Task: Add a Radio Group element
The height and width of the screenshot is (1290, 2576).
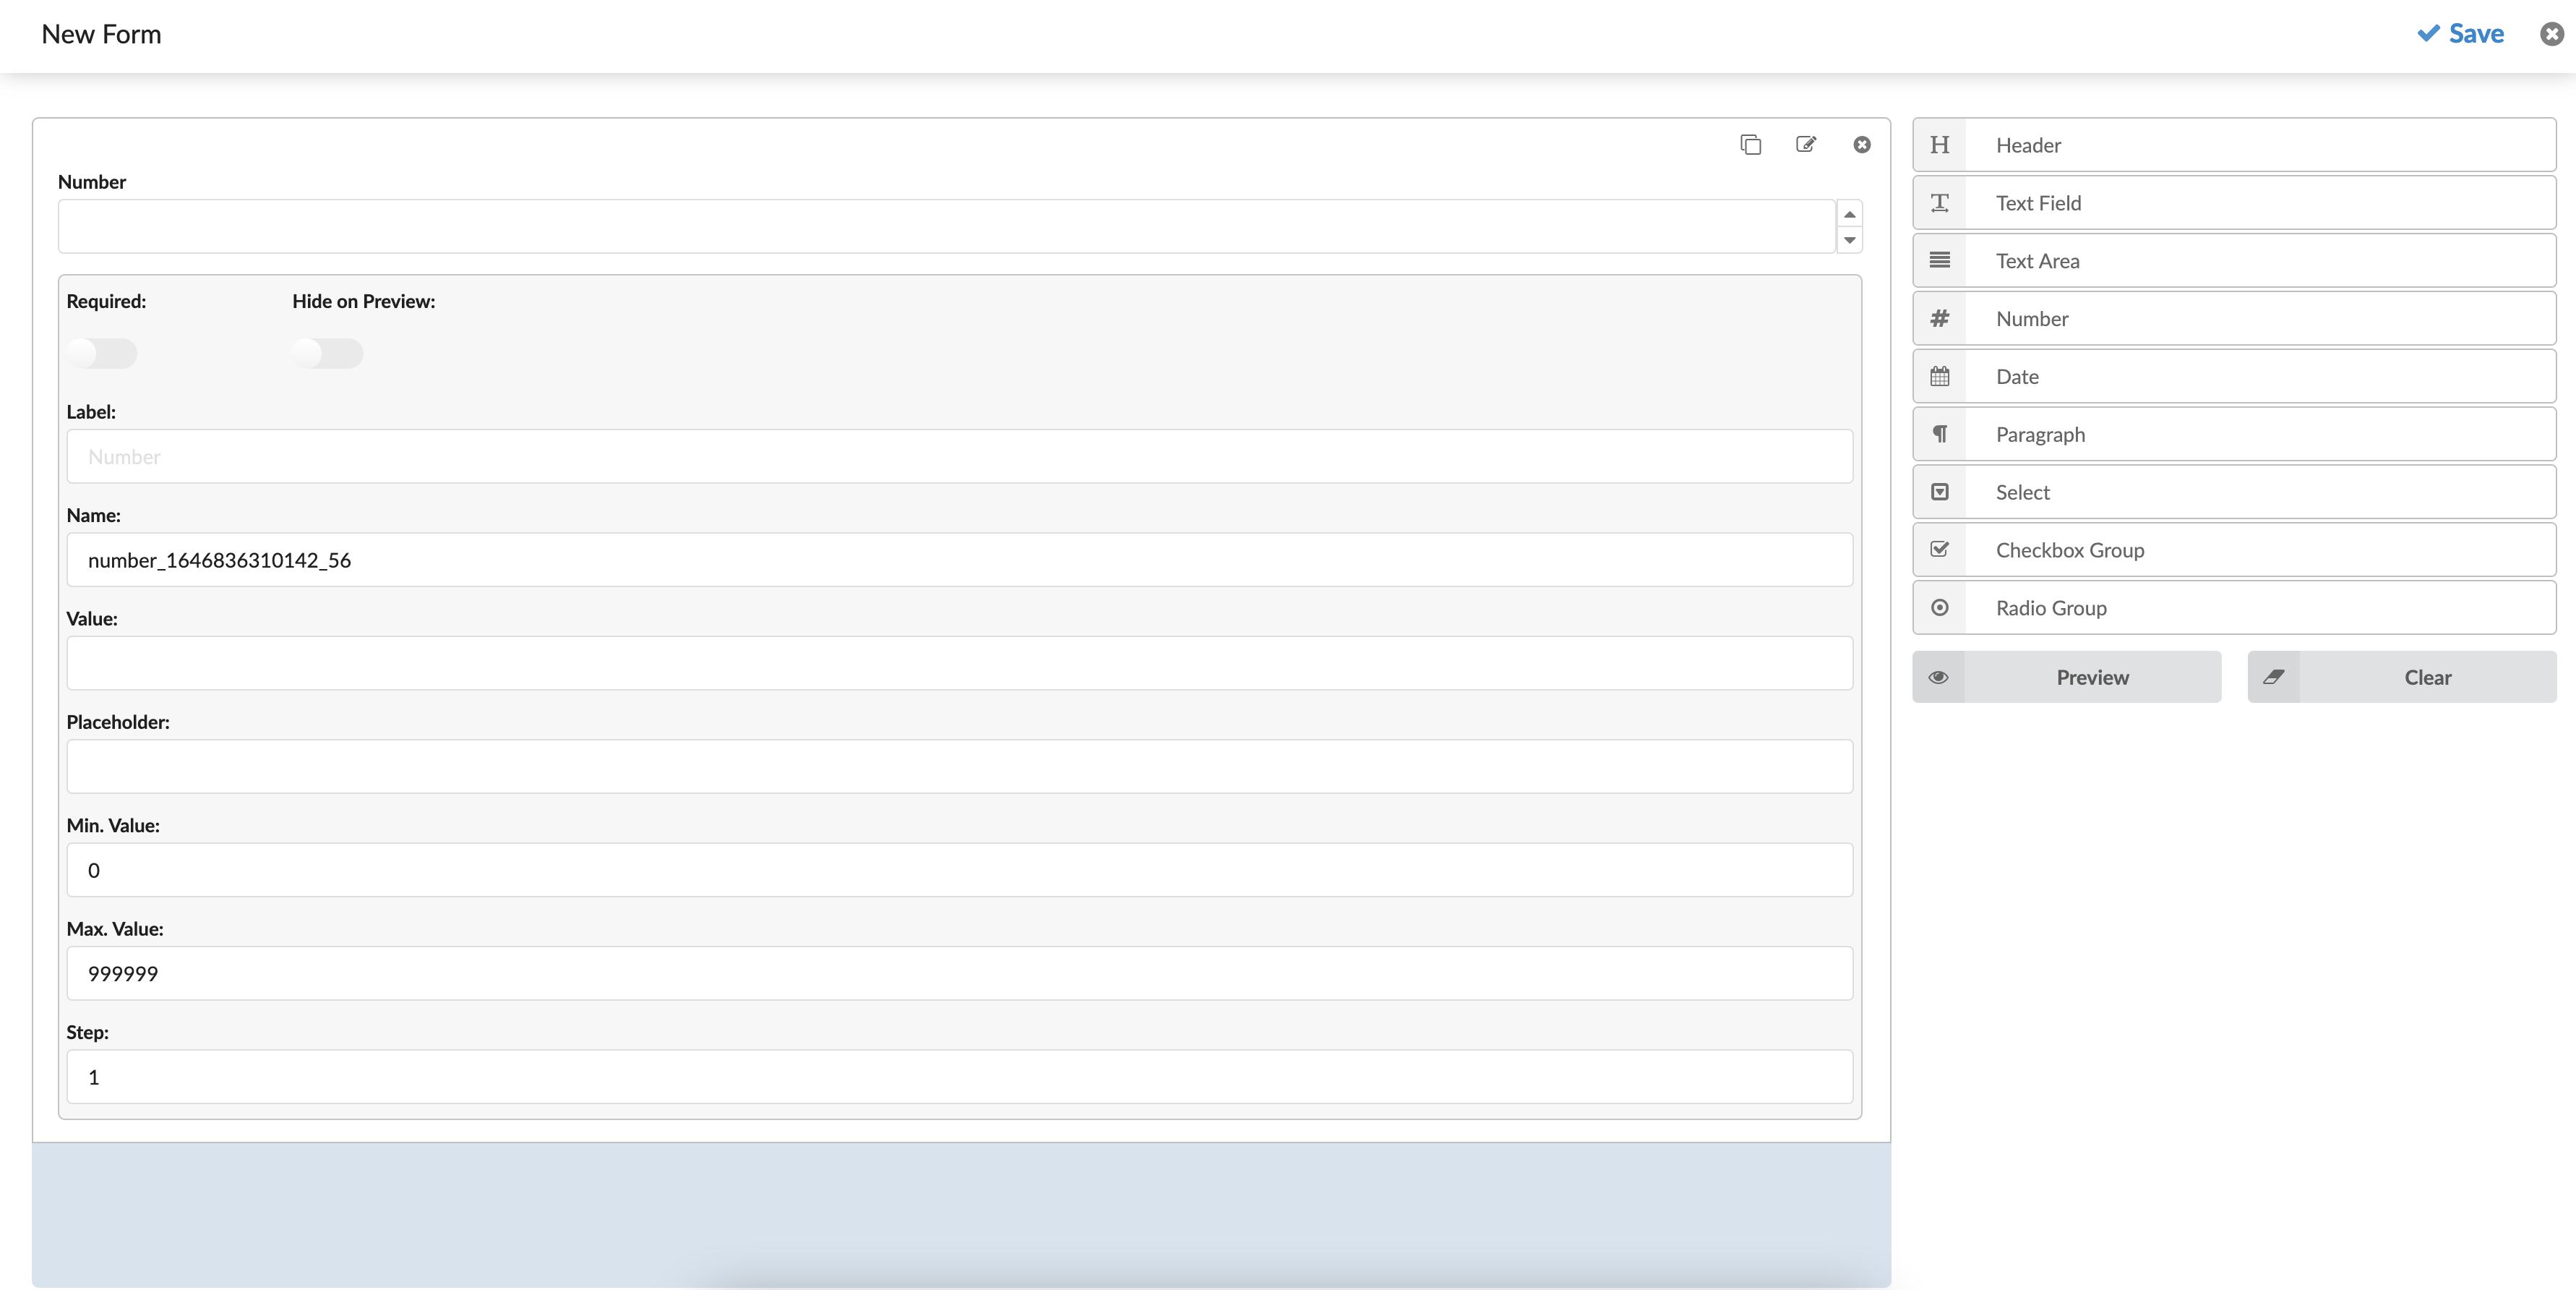Action: pyautogui.click(x=2234, y=607)
